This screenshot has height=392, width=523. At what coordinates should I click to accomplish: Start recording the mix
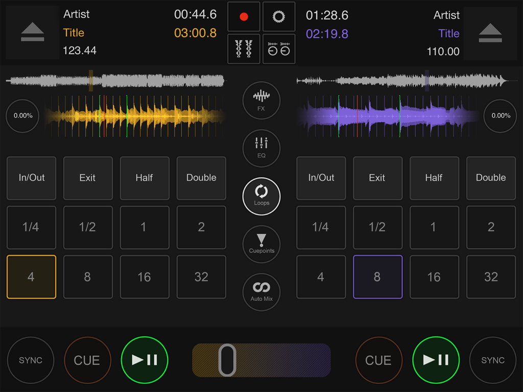click(244, 16)
